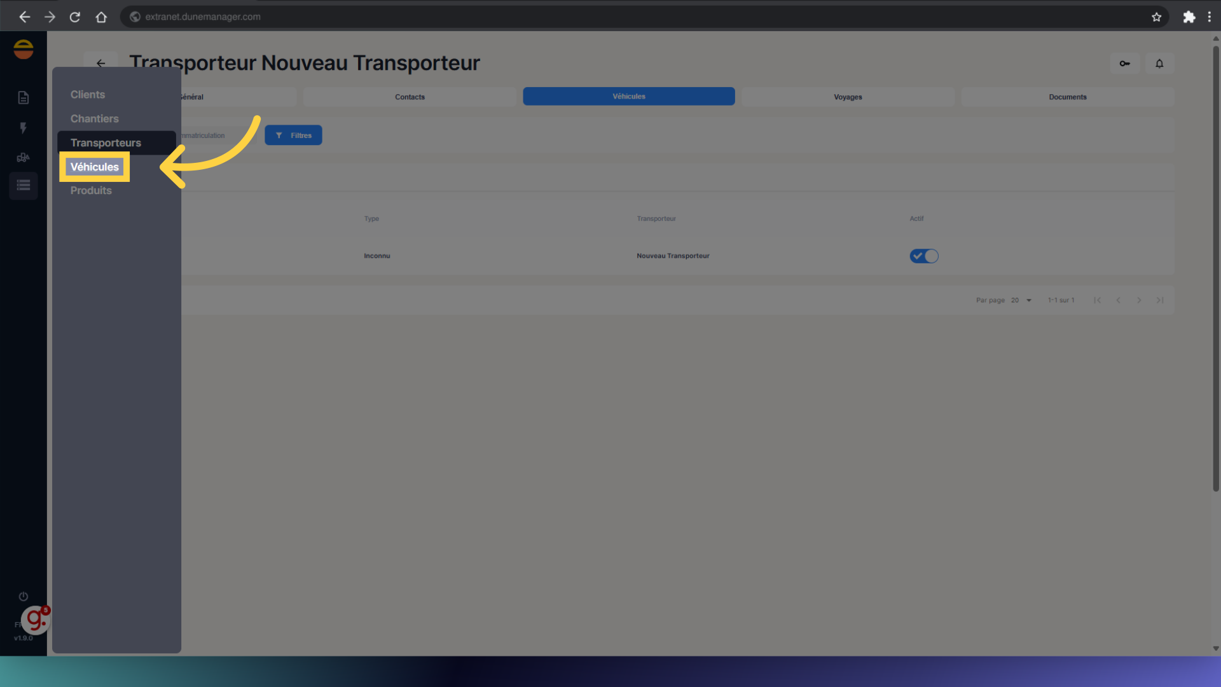Click the power logout icon
1221x687 pixels.
[23, 597]
